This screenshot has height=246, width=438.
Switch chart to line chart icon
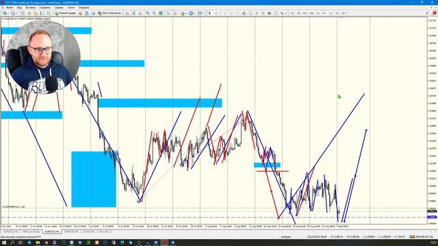tap(140, 13)
